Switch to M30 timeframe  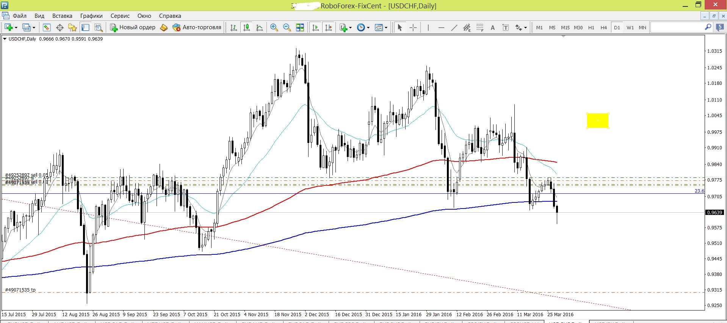(578, 27)
